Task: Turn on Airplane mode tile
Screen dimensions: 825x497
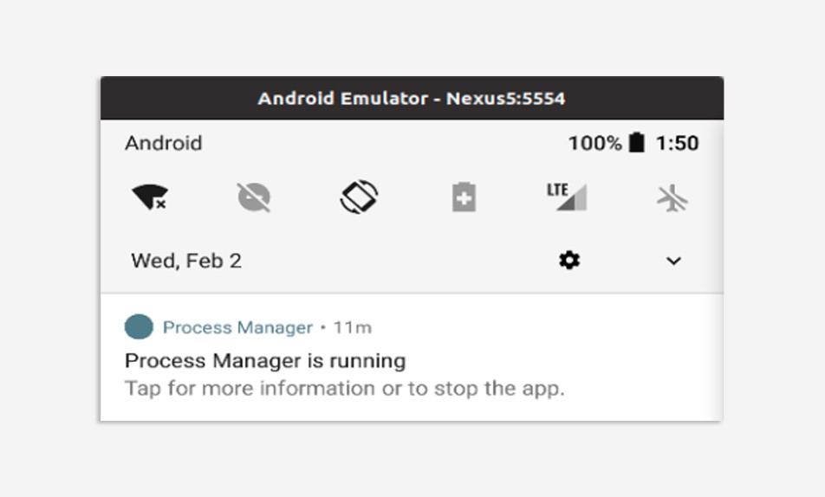Action: [672, 198]
